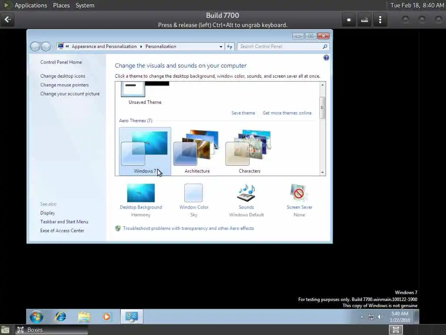Open the clock showing 5:40 AM
This screenshot has height=335, width=446.
tap(400, 317)
